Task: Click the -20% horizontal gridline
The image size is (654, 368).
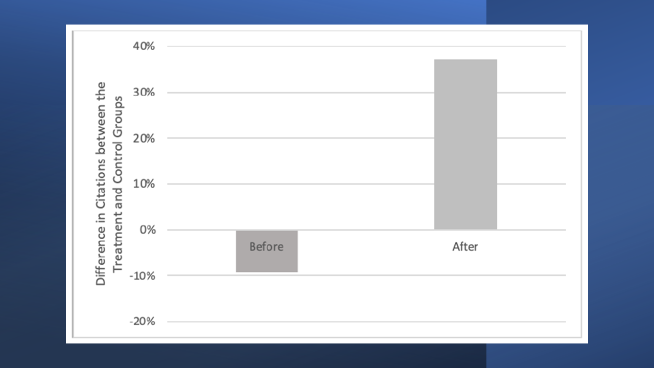Action: tap(366, 321)
